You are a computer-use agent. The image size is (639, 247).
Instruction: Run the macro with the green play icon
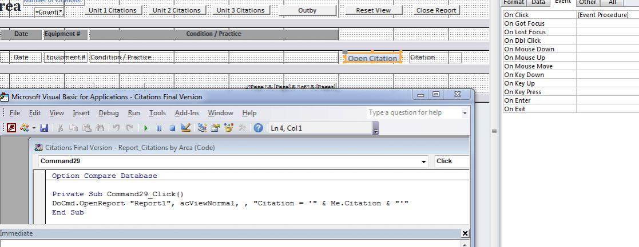(146, 128)
